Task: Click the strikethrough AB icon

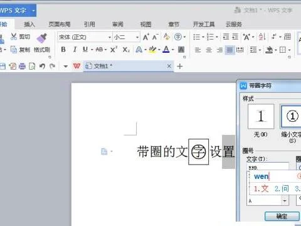Action: (x=99, y=50)
